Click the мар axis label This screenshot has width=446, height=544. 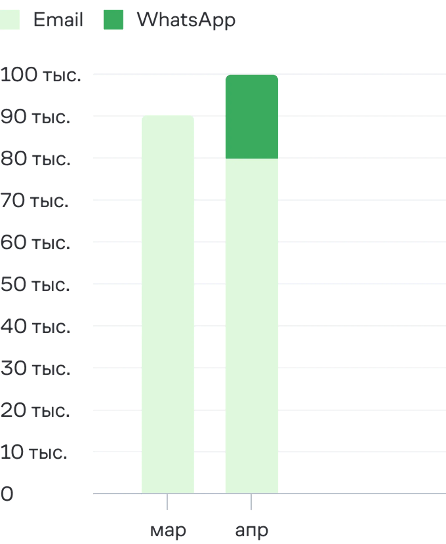[x=168, y=530]
